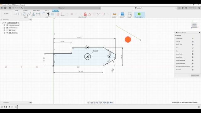The width and height of the screenshot is (201, 113).
Task: Open the Create dropdown menu
Action: [26, 17]
